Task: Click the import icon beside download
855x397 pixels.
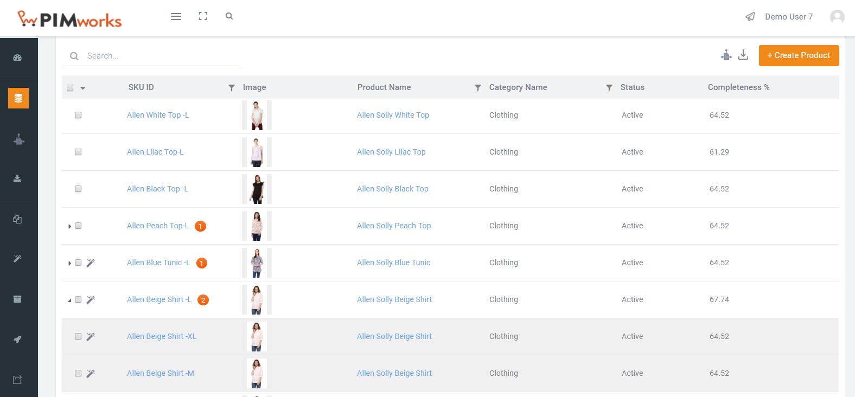Action: click(726, 55)
